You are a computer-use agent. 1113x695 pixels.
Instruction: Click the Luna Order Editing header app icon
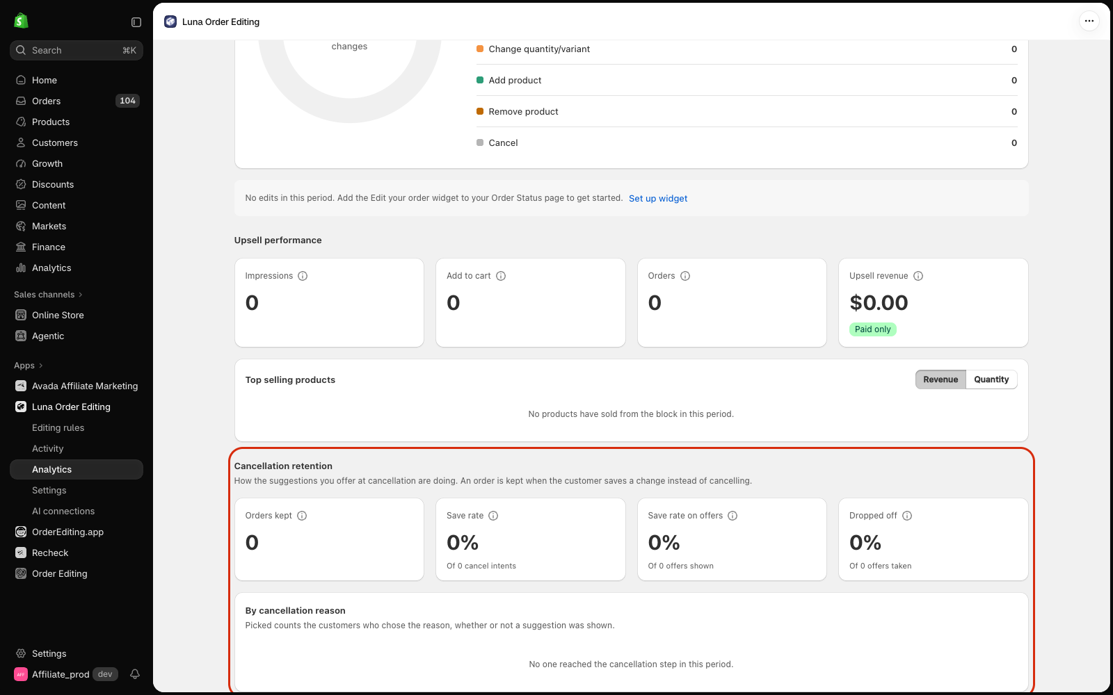(x=170, y=22)
